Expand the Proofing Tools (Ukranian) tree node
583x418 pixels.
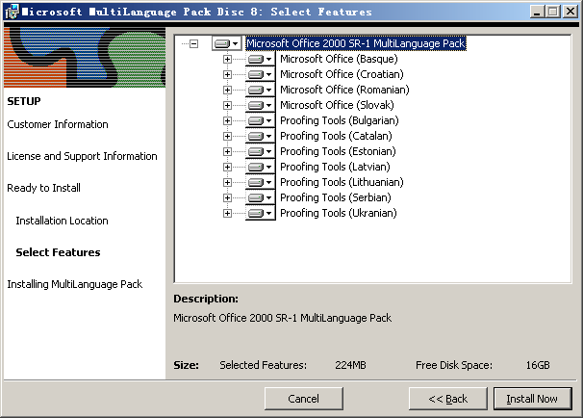click(x=228, y=214)
